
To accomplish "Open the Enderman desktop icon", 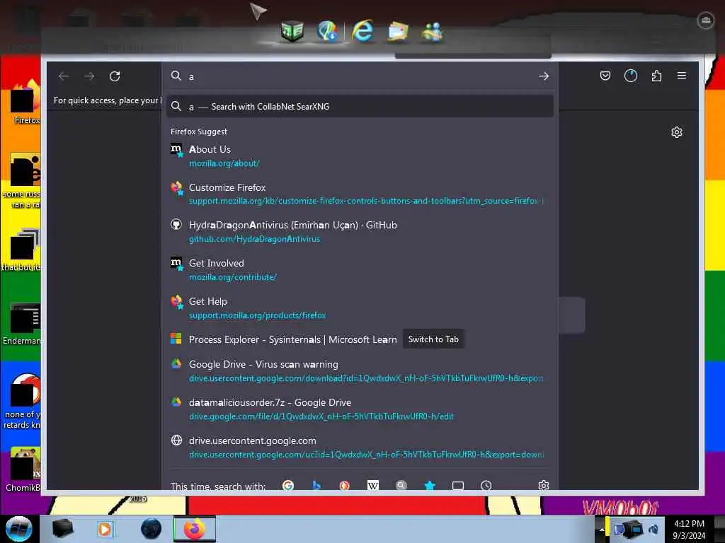I will click(22, 324).
